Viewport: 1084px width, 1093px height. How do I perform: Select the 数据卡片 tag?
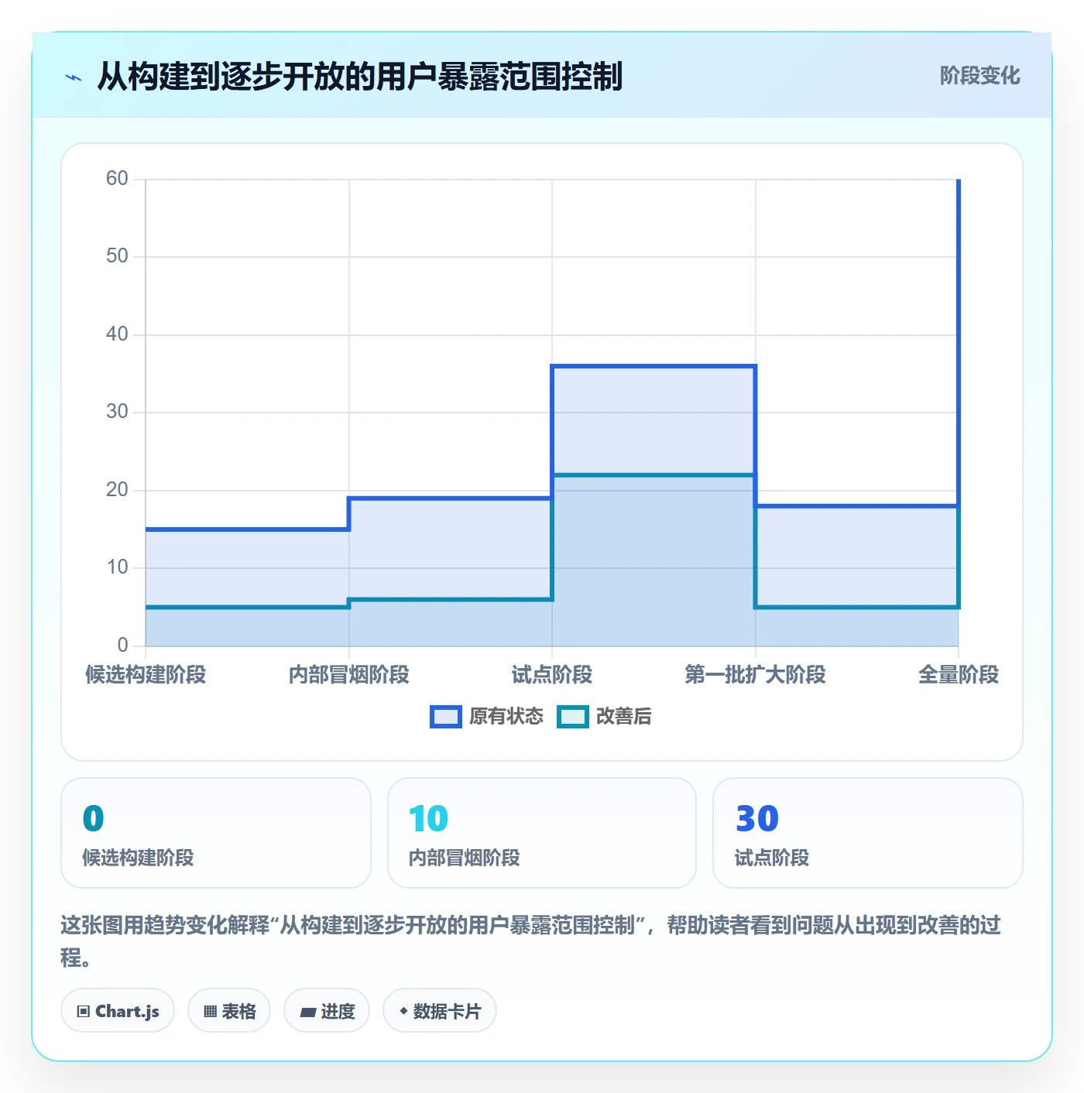click(x=440, y=1010)
